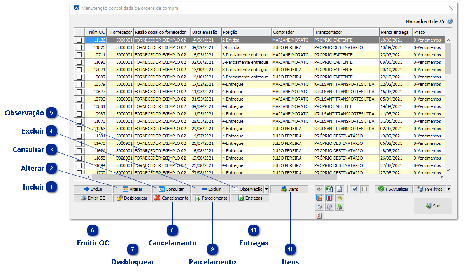Click the binoculars search icon
The image size is (466, 273).
[320, 189]
